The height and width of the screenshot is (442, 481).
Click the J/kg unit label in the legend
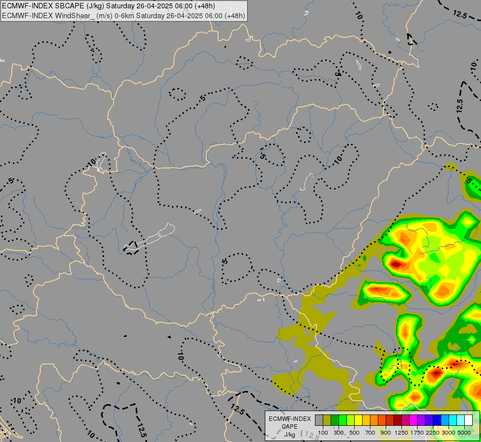(289, 435)
